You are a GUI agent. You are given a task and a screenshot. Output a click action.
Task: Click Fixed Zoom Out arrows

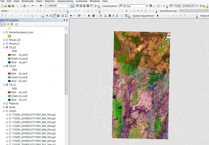pos(66,16)
